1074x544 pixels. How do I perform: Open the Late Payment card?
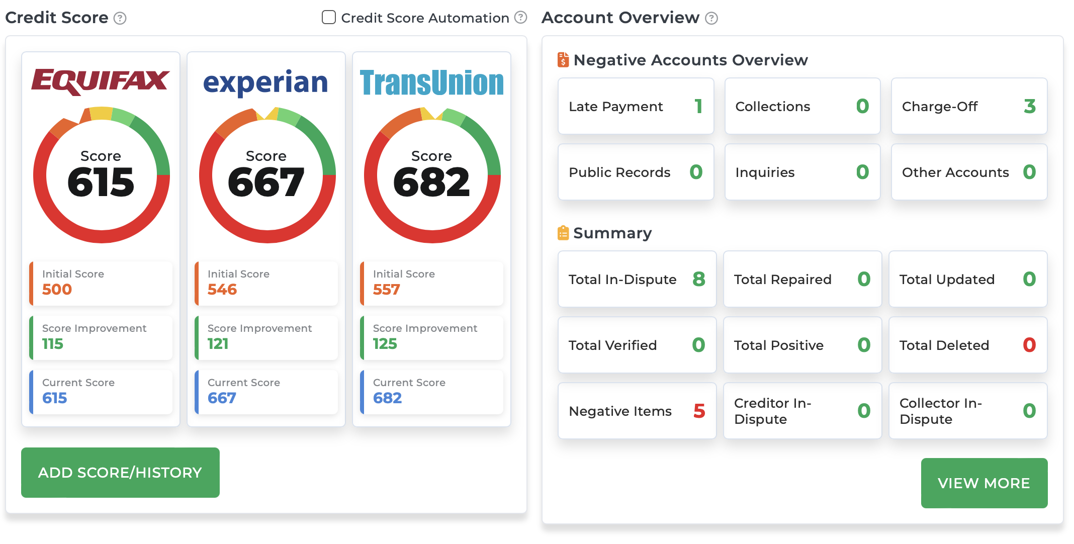pyautogui.click(x=636, y=106)
